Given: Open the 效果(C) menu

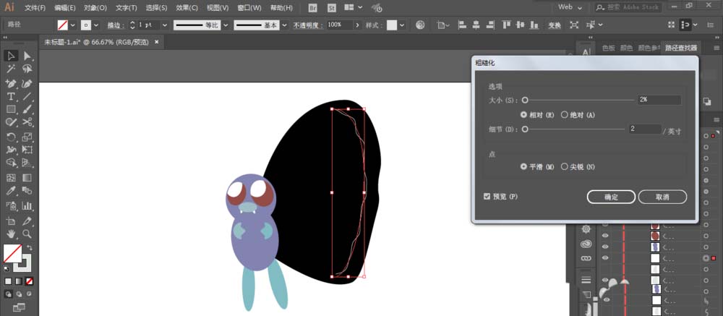Looking at the screenshot, I should click(x=187, y=8).
